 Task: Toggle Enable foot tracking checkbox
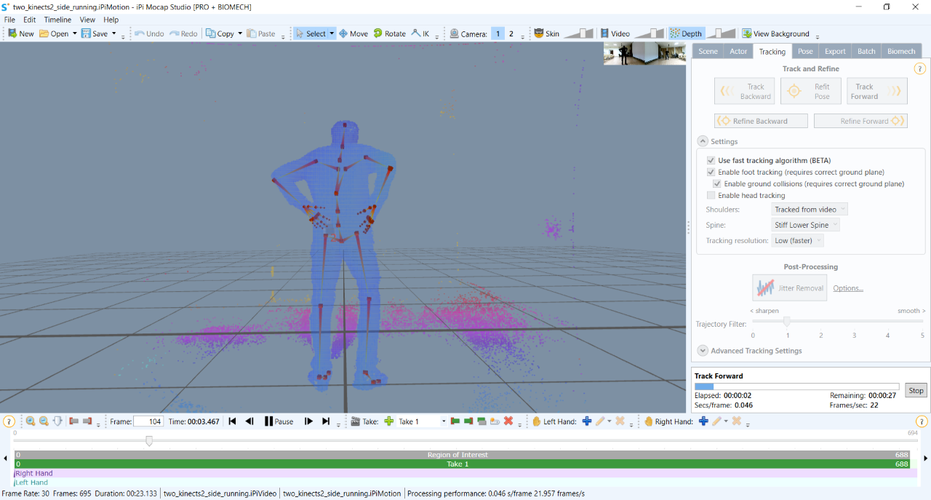click(x=711, y=172)
